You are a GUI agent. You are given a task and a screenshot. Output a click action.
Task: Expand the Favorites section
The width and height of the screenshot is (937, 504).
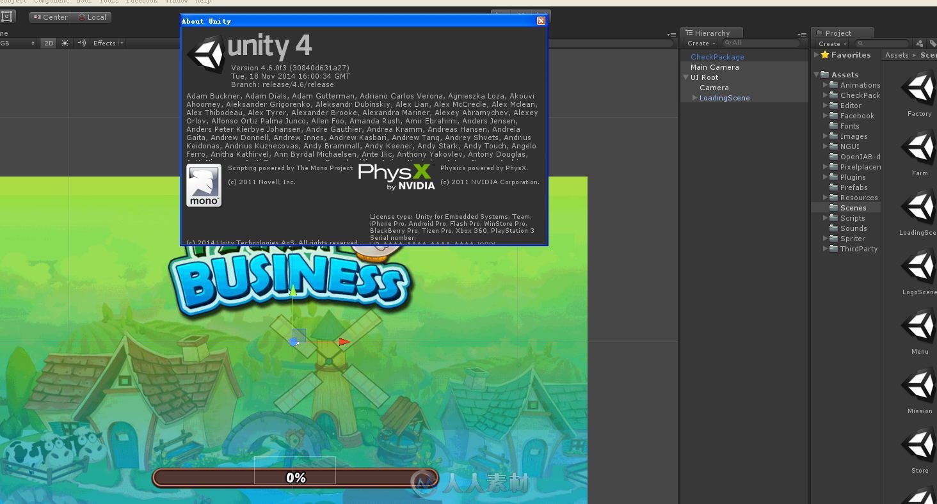(x=816, y=55)
